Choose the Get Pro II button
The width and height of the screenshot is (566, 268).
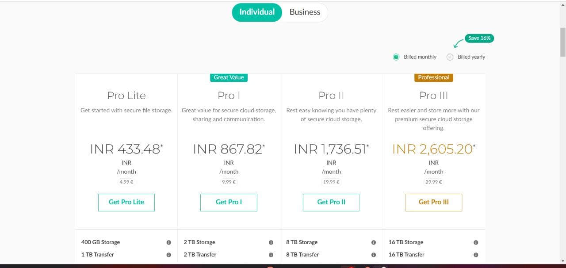point(331,202)
